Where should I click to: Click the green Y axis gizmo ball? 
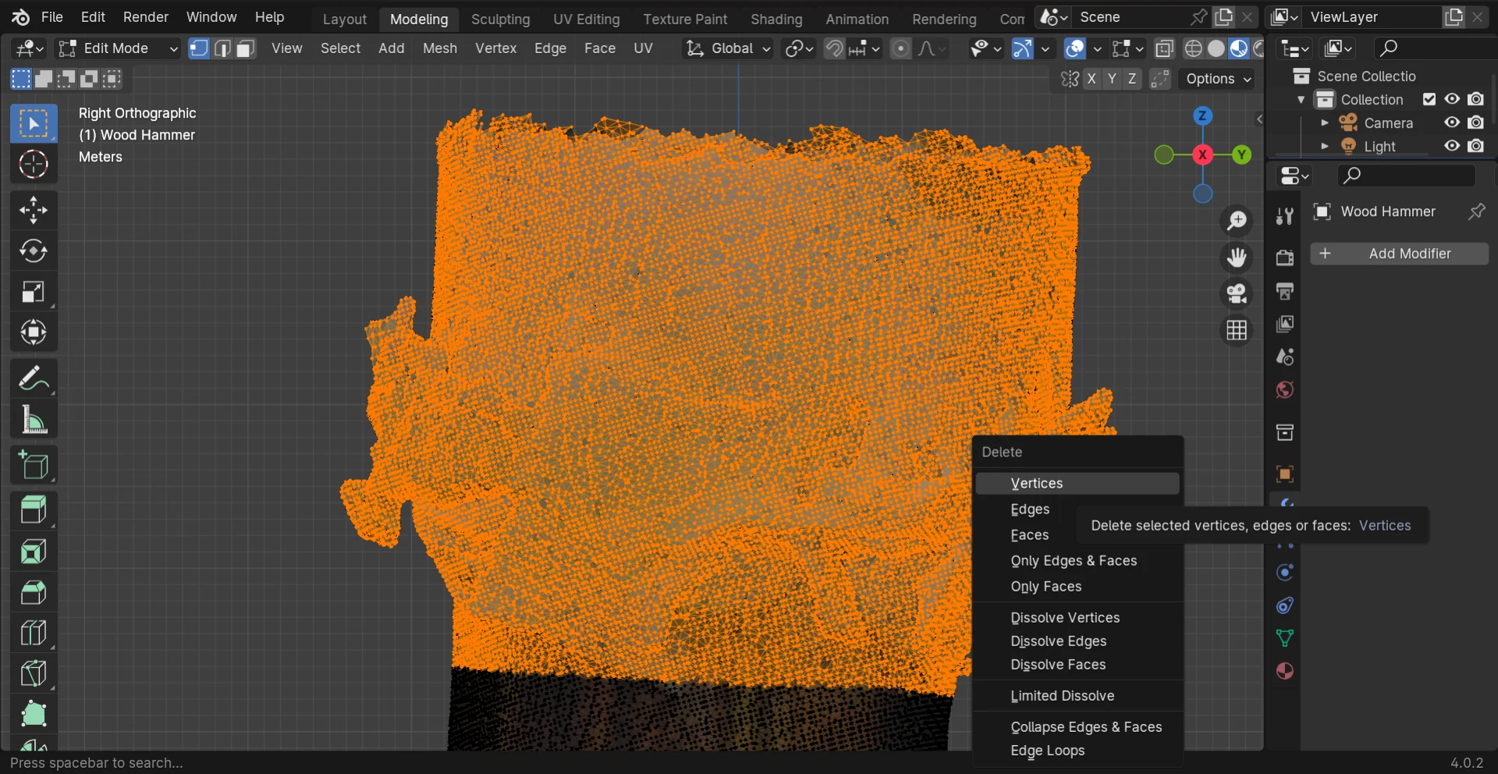[x=1241, y=154]
